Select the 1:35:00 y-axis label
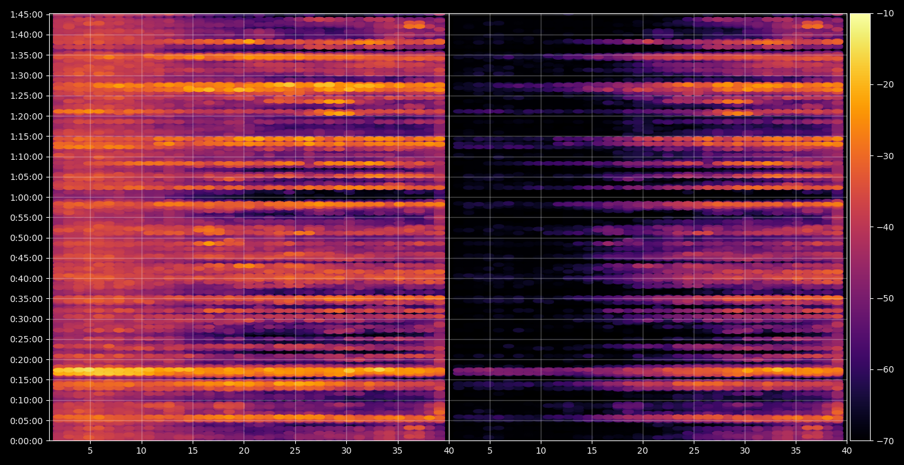 pos(26,55)
